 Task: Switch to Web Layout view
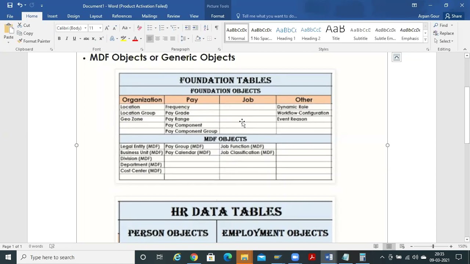[x=402, y=246]
